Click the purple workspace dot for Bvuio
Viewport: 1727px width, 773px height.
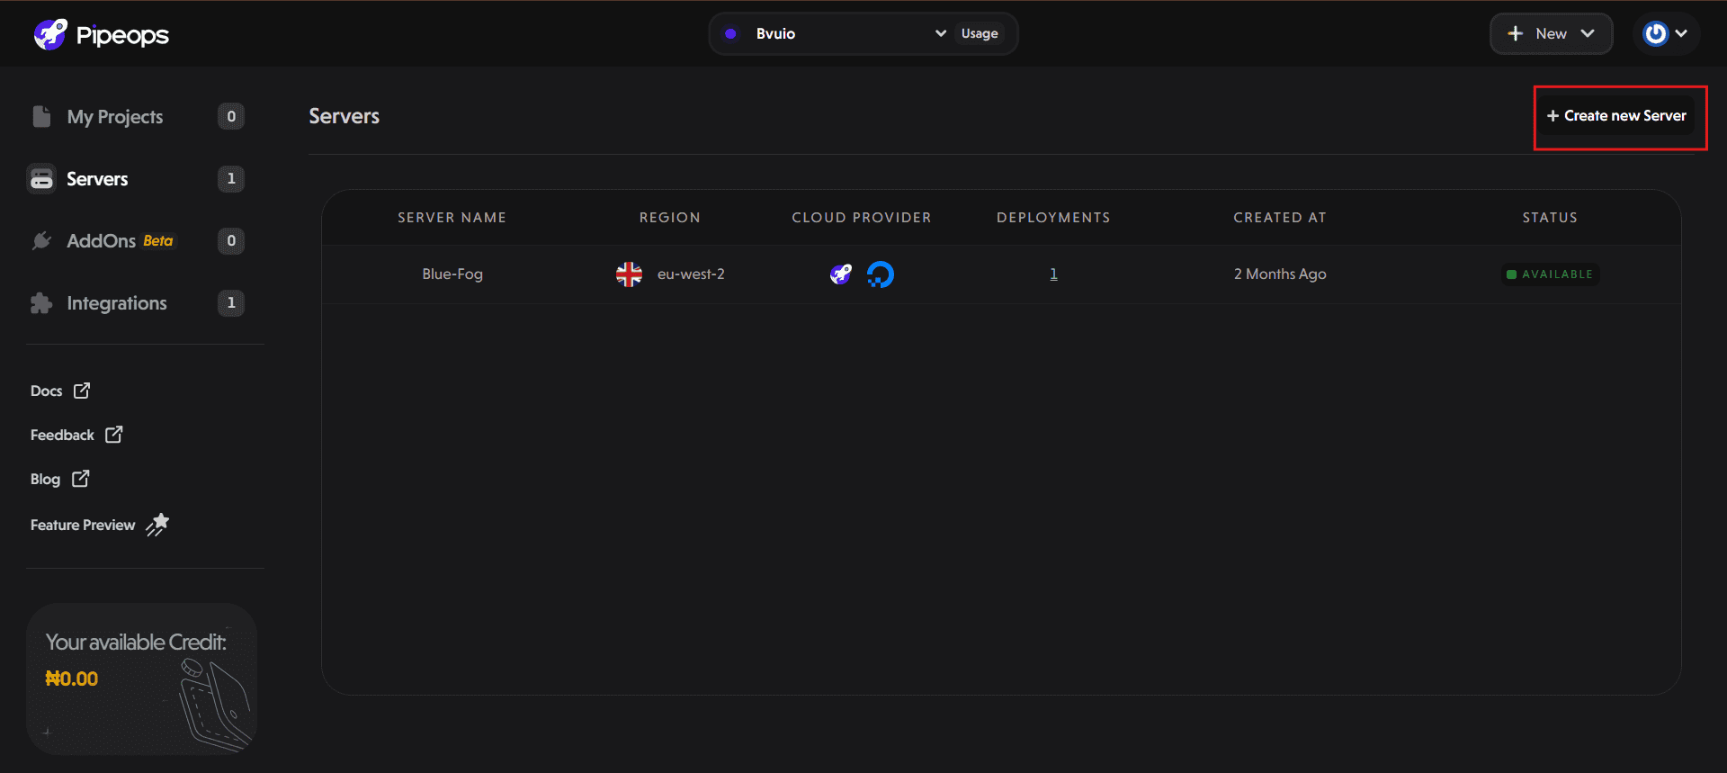730,33
